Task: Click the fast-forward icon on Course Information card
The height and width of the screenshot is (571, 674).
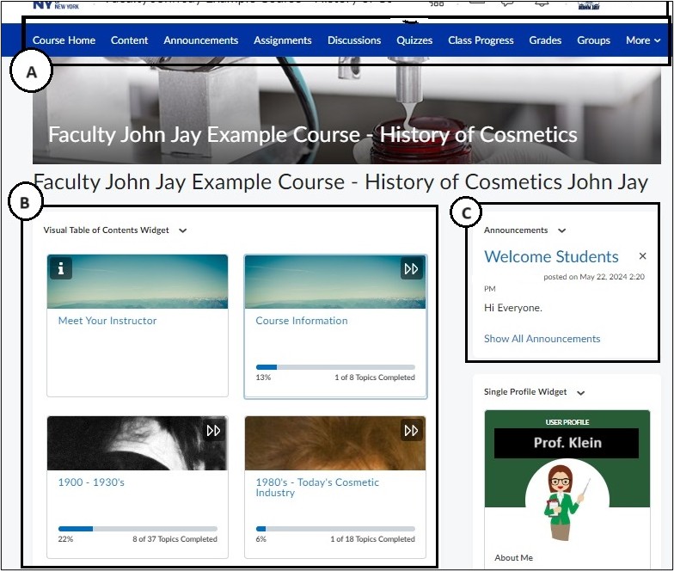Action: [411, 268]
